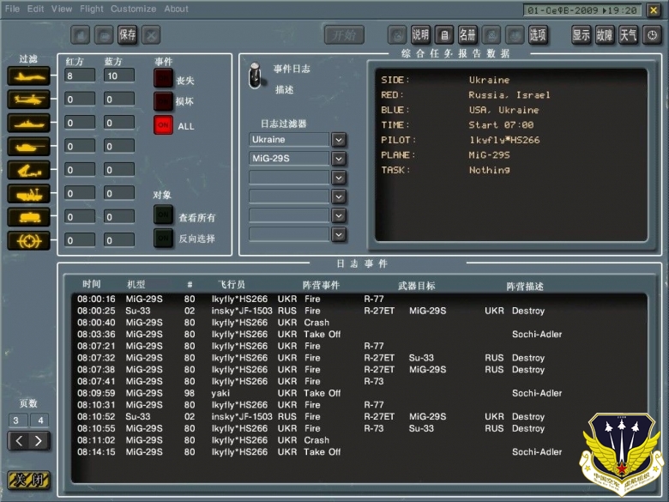Flip the 事件日志/描述 lever switch
Viewport: 669px width, 502px height.
click(255, 76)
